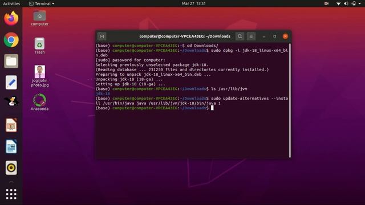Click the '[sudo] password for computer:' line
This screenshot has height=205, width=365.
(130, 60)
